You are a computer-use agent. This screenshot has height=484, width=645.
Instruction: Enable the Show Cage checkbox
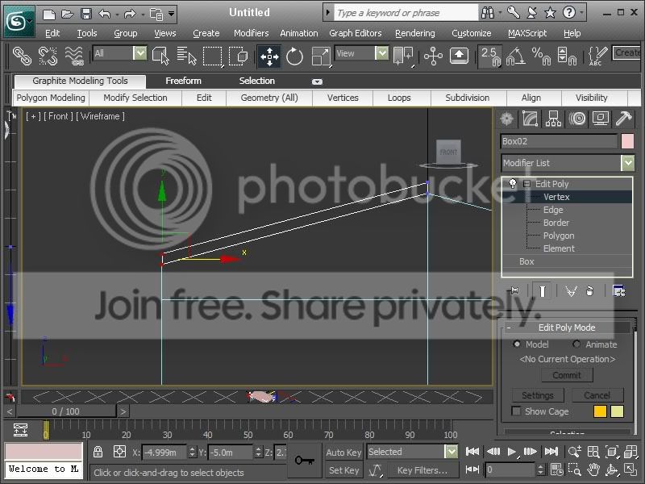516,411
